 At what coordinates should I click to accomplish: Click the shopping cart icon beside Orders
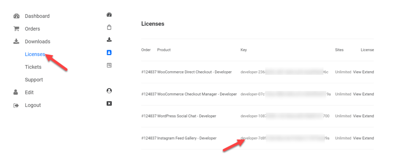(x=16, y=29)
